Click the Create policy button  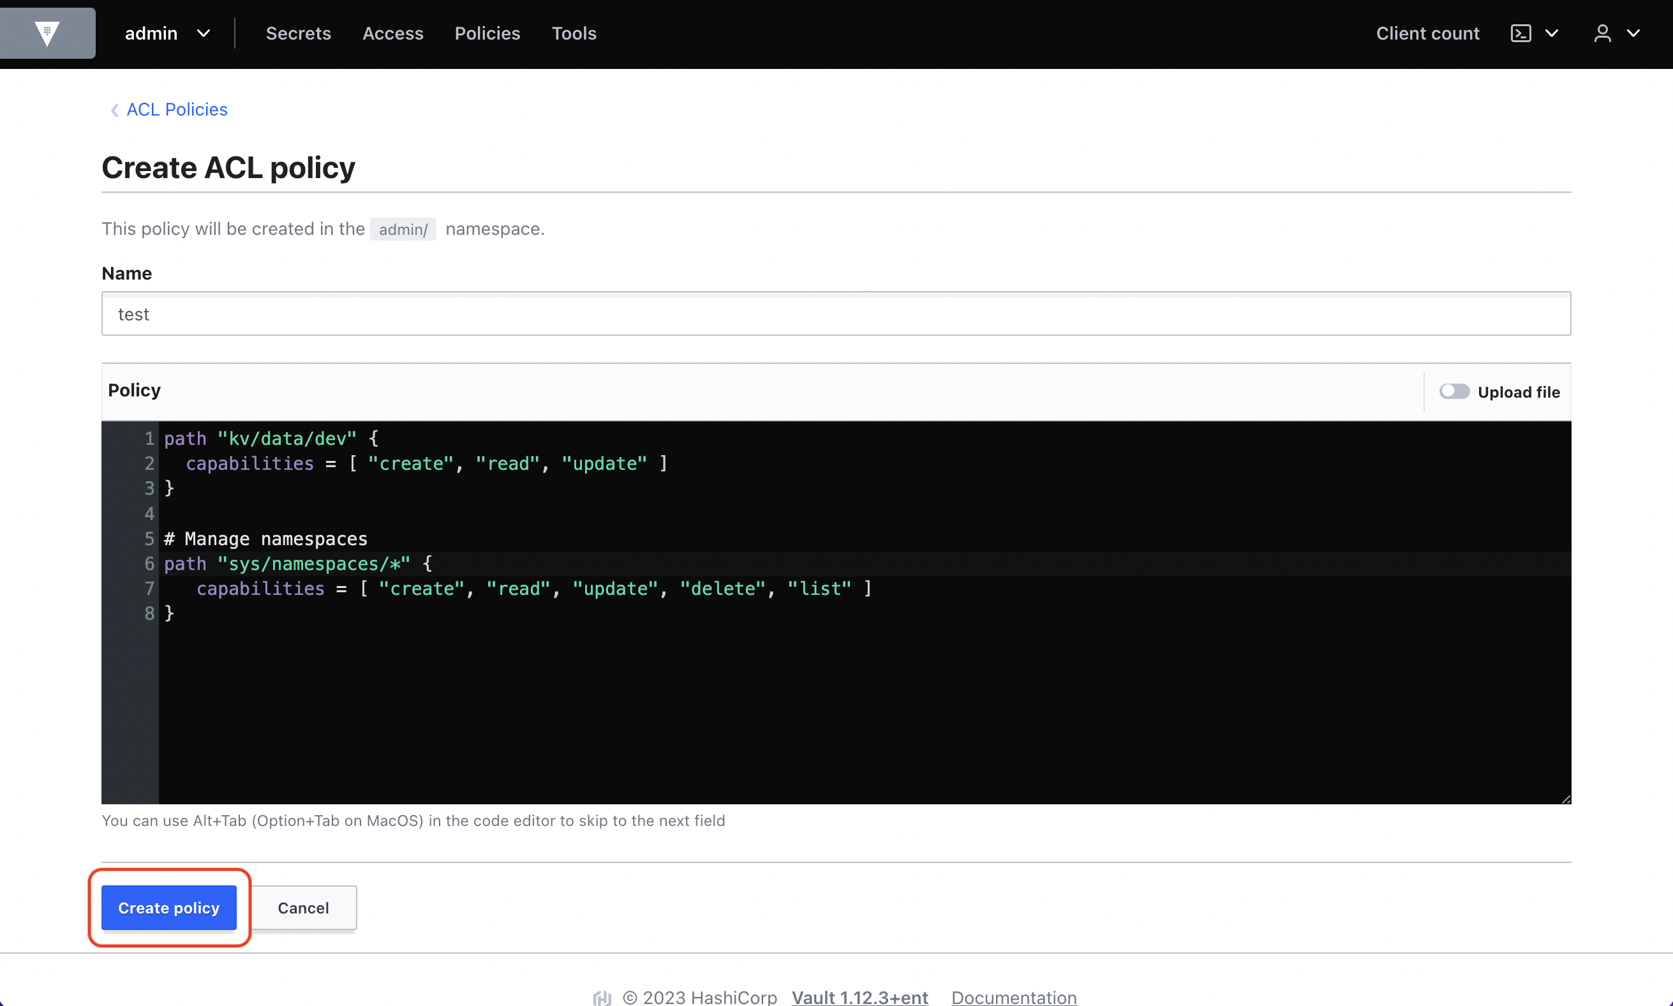point(168,908)
